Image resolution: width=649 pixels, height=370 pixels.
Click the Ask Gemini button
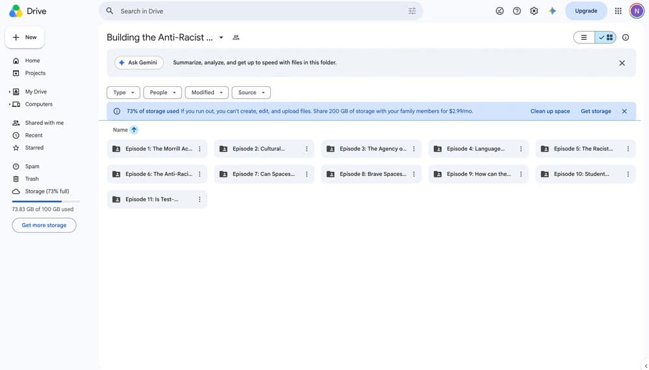(x=138, y=63)
